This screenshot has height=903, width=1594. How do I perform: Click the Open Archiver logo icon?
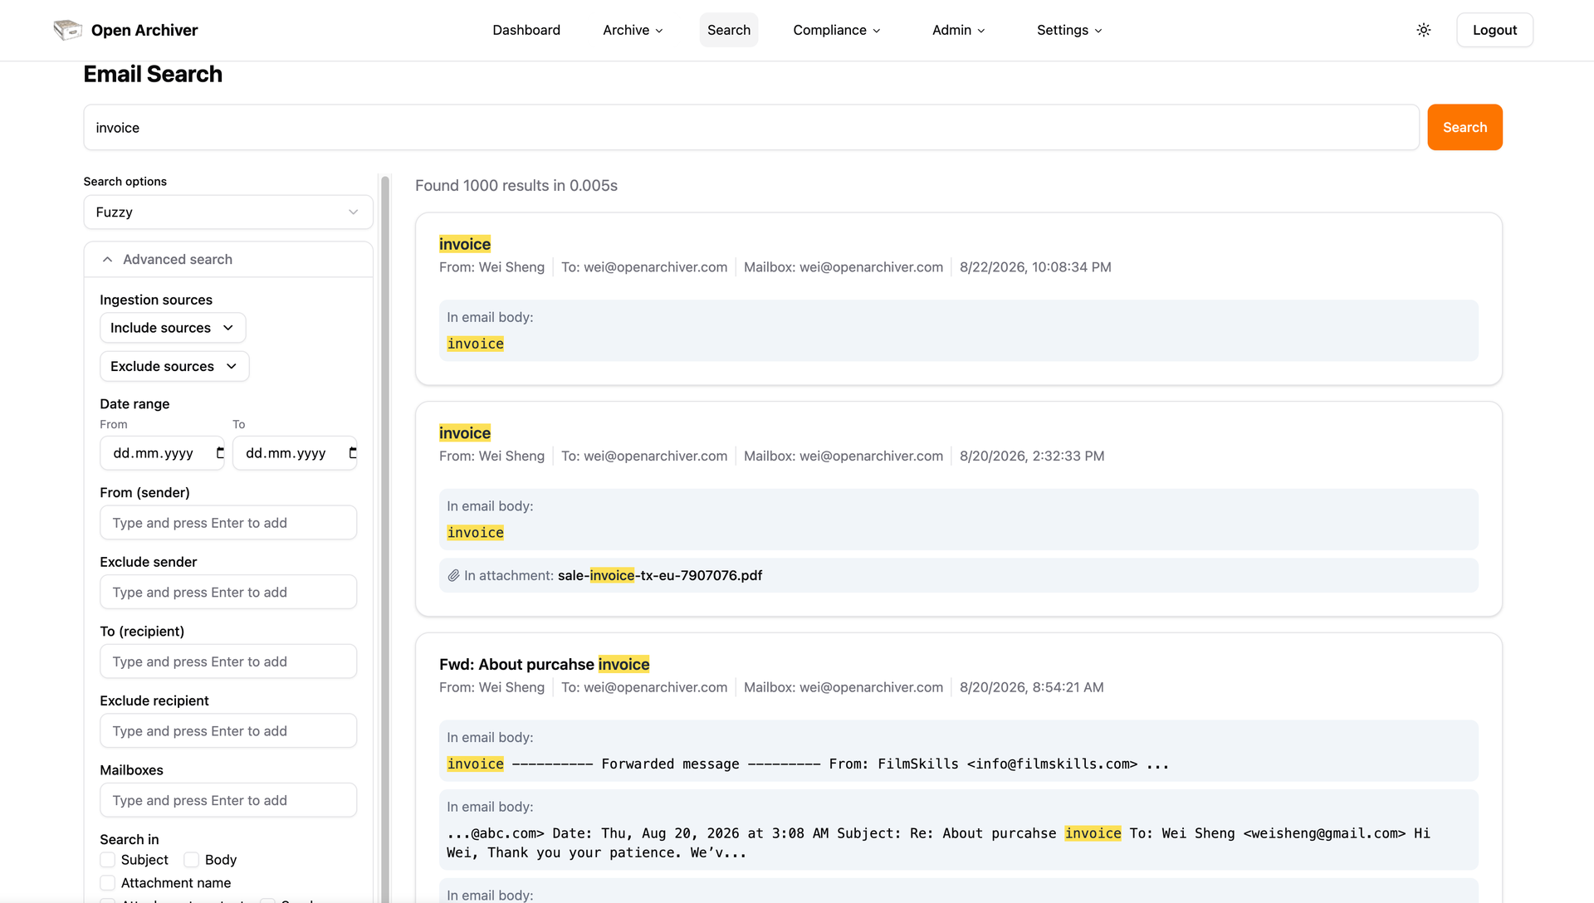click(x=68, y=30)
